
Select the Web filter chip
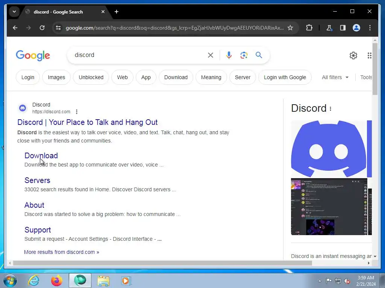coord(122,77)
